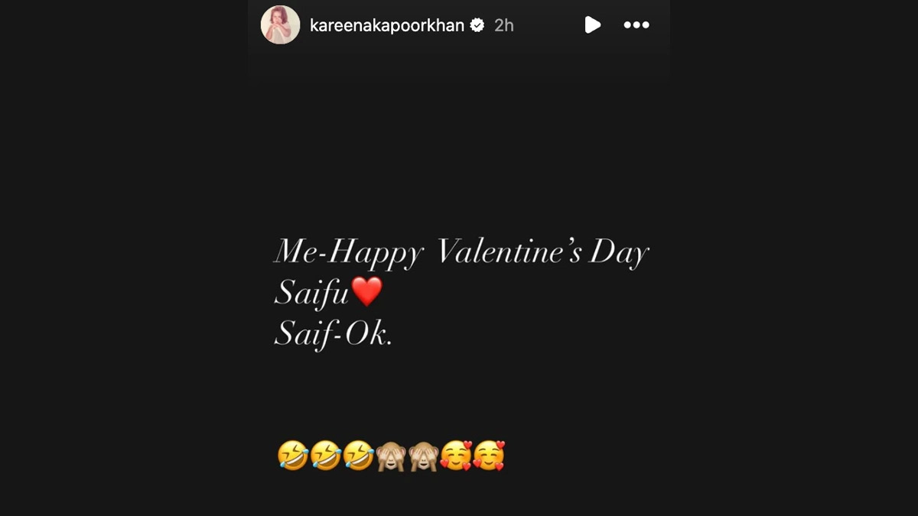Click the word Saifu

coord(312,294)
